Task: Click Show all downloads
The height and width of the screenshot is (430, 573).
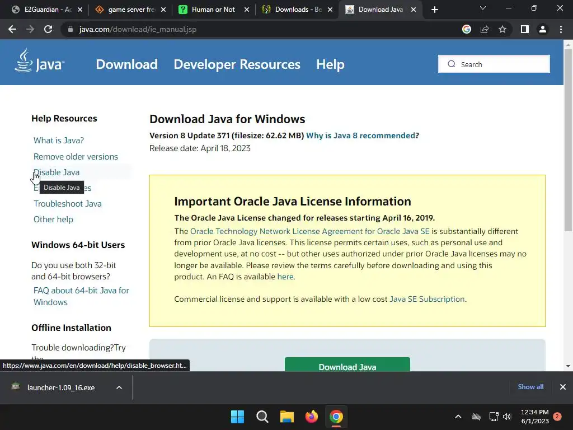Action: [530, 387]
